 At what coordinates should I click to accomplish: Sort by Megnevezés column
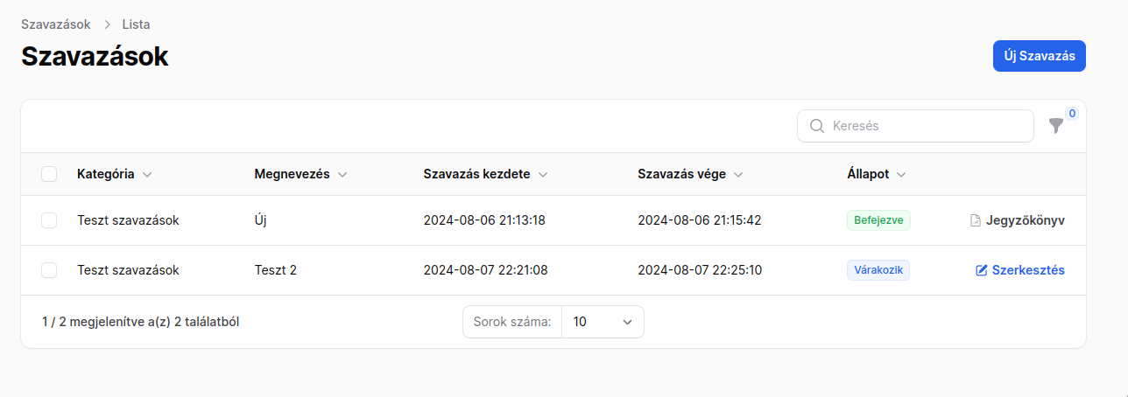pos(300,174)
